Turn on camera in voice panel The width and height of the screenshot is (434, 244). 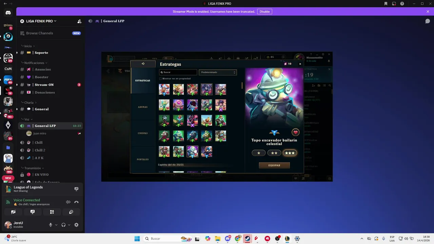click(x=13, y=212)
